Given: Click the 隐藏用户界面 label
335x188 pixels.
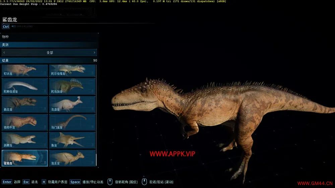Looking at the screenshot, I should 58,182.
